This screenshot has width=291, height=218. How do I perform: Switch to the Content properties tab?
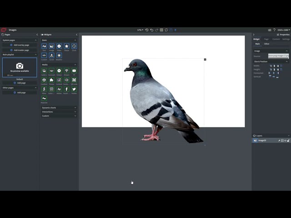coord(276,39)
